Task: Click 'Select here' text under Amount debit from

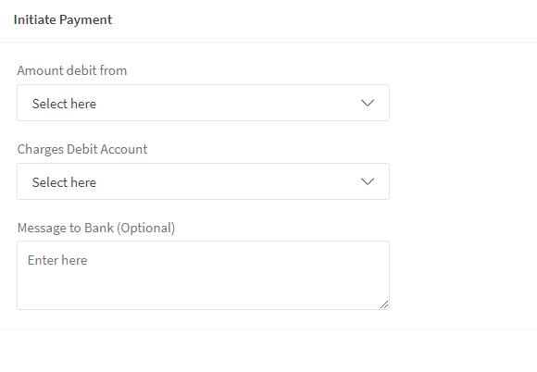Action: pos(64,104)
